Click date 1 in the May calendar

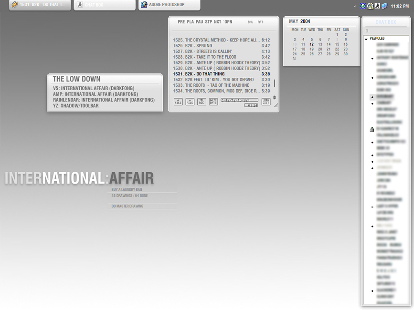[x=337, y=34]
